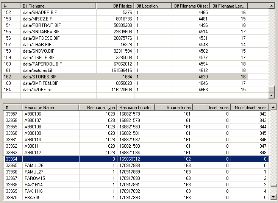
Task: Select resource PAX1H16
Action: click(136, 191)
